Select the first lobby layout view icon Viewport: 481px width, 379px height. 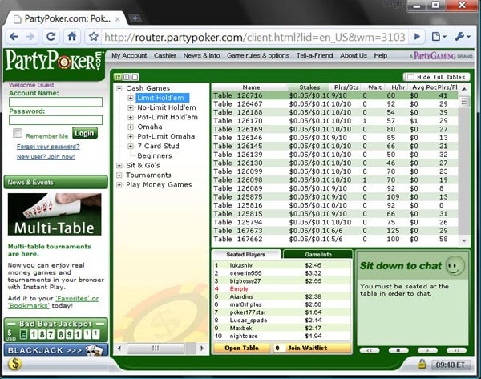[x=118, y=77]
